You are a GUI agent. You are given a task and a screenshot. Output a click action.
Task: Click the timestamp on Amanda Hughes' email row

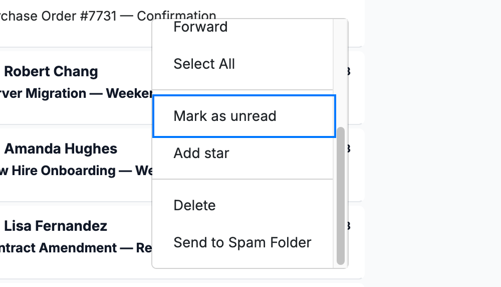coord(349,149)
